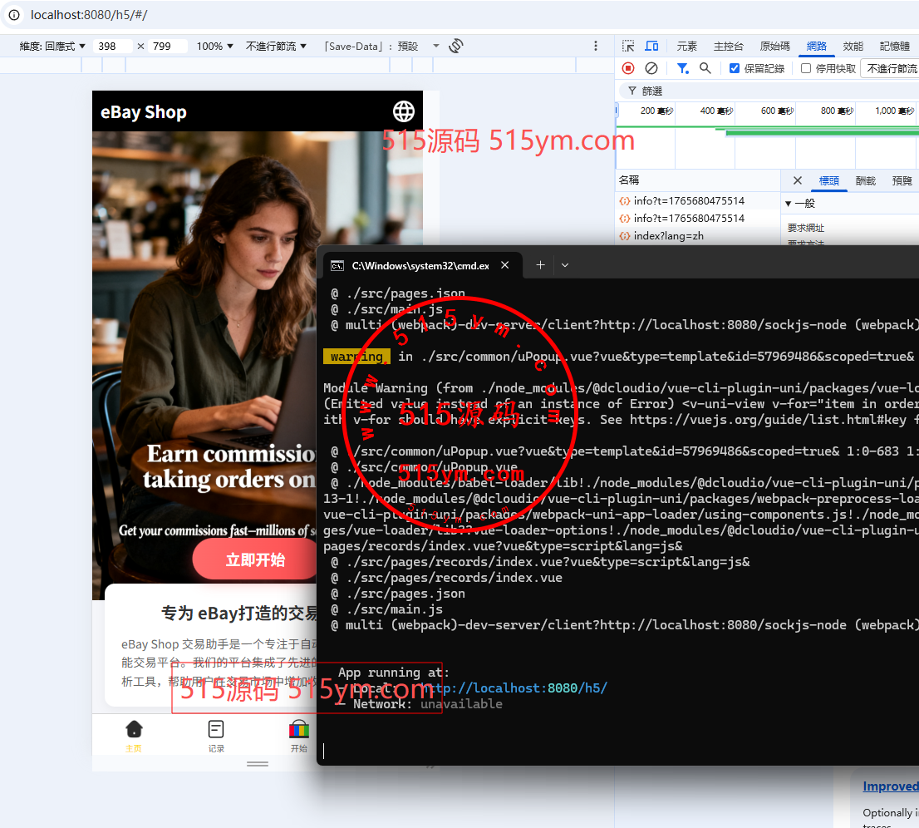
Task: Uncheck the 保留記錄 preserve log checkbox
Action: [735, 68]
